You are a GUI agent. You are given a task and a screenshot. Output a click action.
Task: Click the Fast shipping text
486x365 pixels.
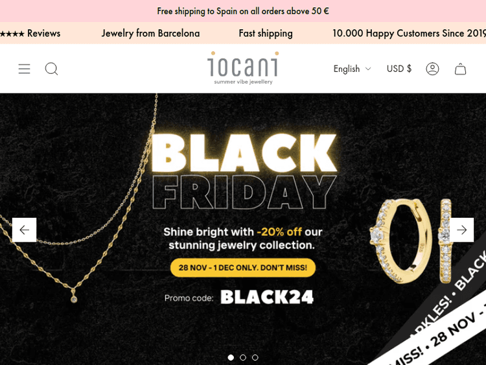(x=266, y=33)
